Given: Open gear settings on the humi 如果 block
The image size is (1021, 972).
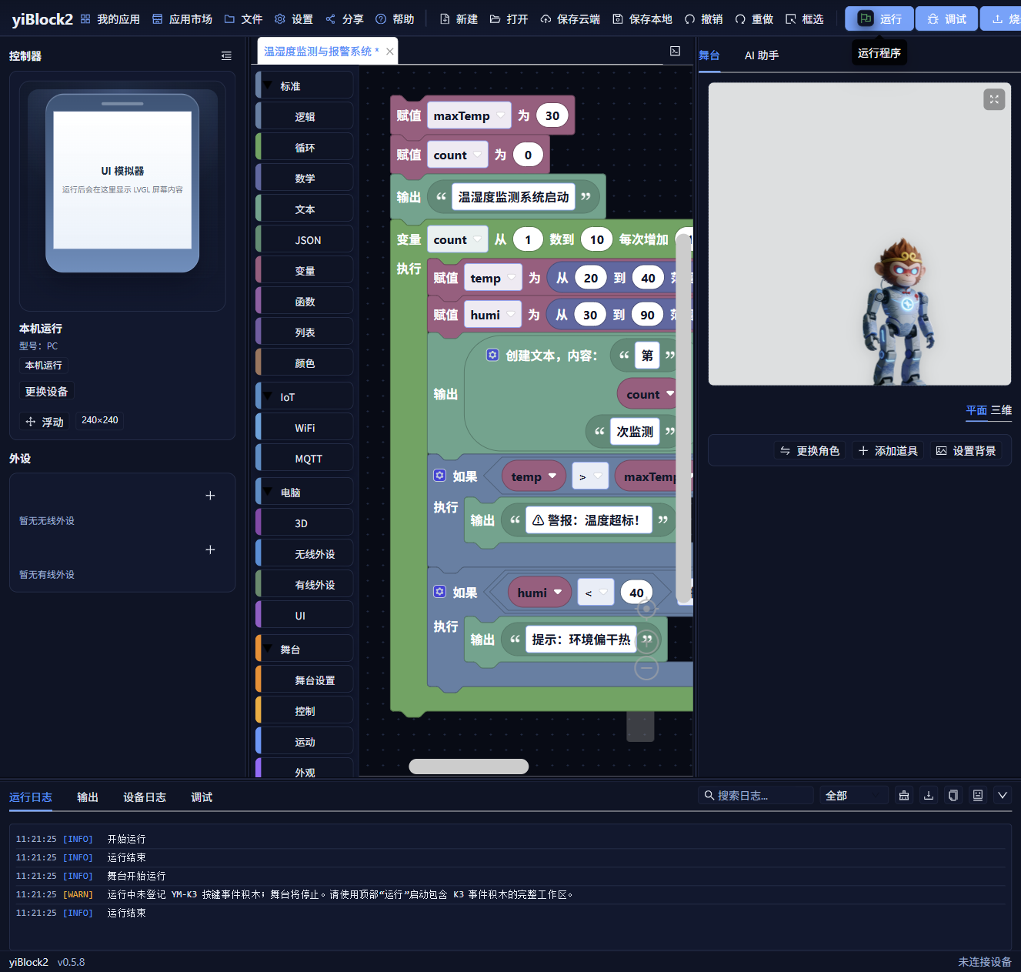Looking at the screenshot, I should pos(439,592).
